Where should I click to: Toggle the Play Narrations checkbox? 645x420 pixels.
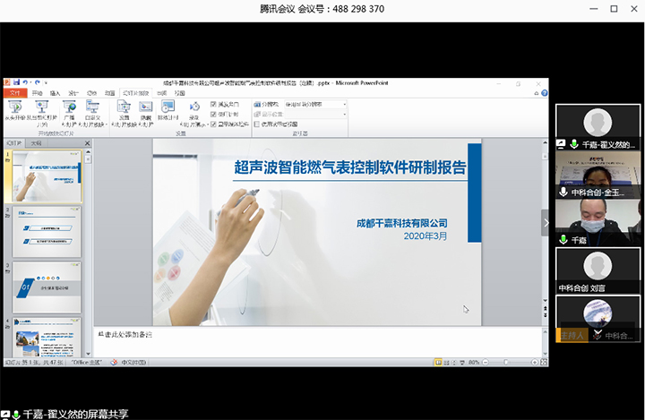(213, 104)
